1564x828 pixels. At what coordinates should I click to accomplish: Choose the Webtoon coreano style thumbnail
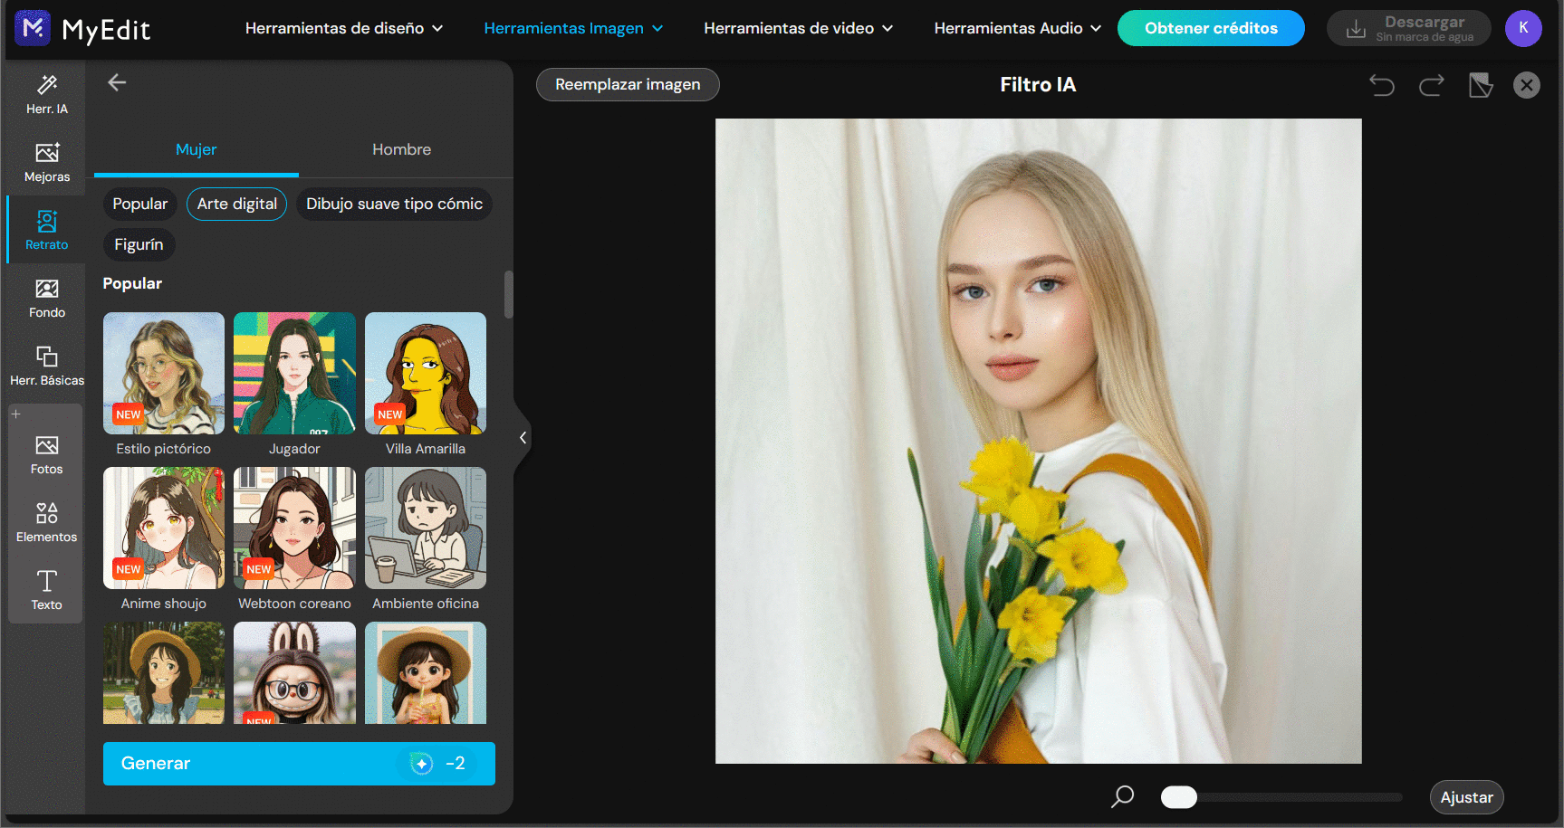294,528
